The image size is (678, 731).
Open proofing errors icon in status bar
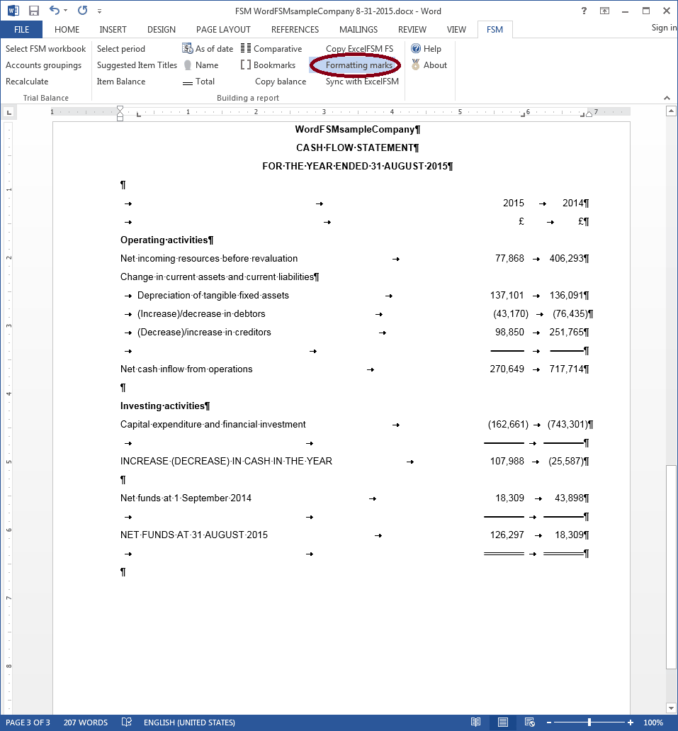[x=126, y=722]
